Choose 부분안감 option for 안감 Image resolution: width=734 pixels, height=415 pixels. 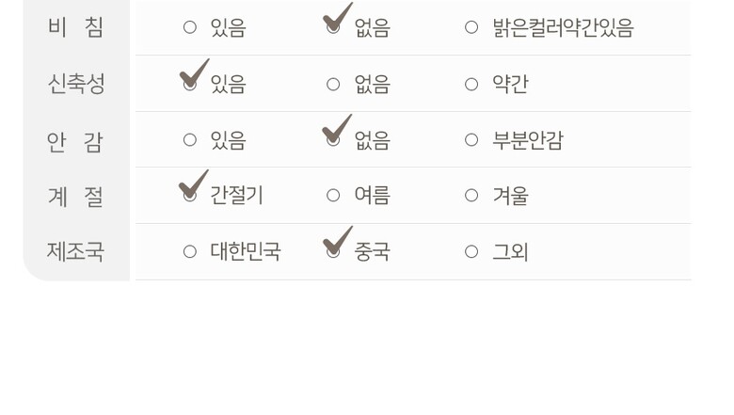[x=471, y=140]
